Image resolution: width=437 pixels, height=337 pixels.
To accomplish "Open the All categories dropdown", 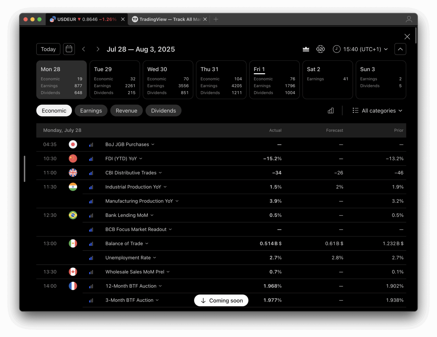I will click(x=378, y=111).
